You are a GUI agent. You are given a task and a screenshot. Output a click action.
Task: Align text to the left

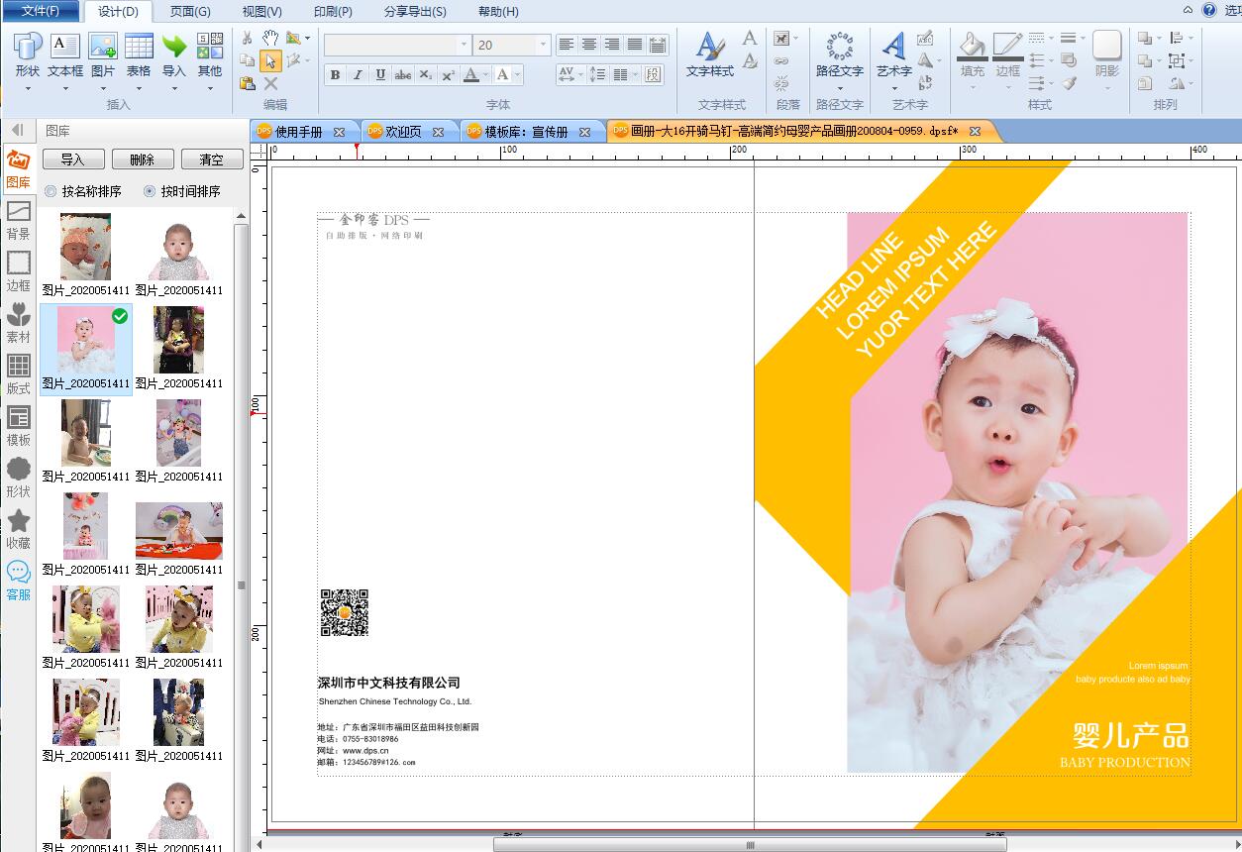[x=567, y=45]
